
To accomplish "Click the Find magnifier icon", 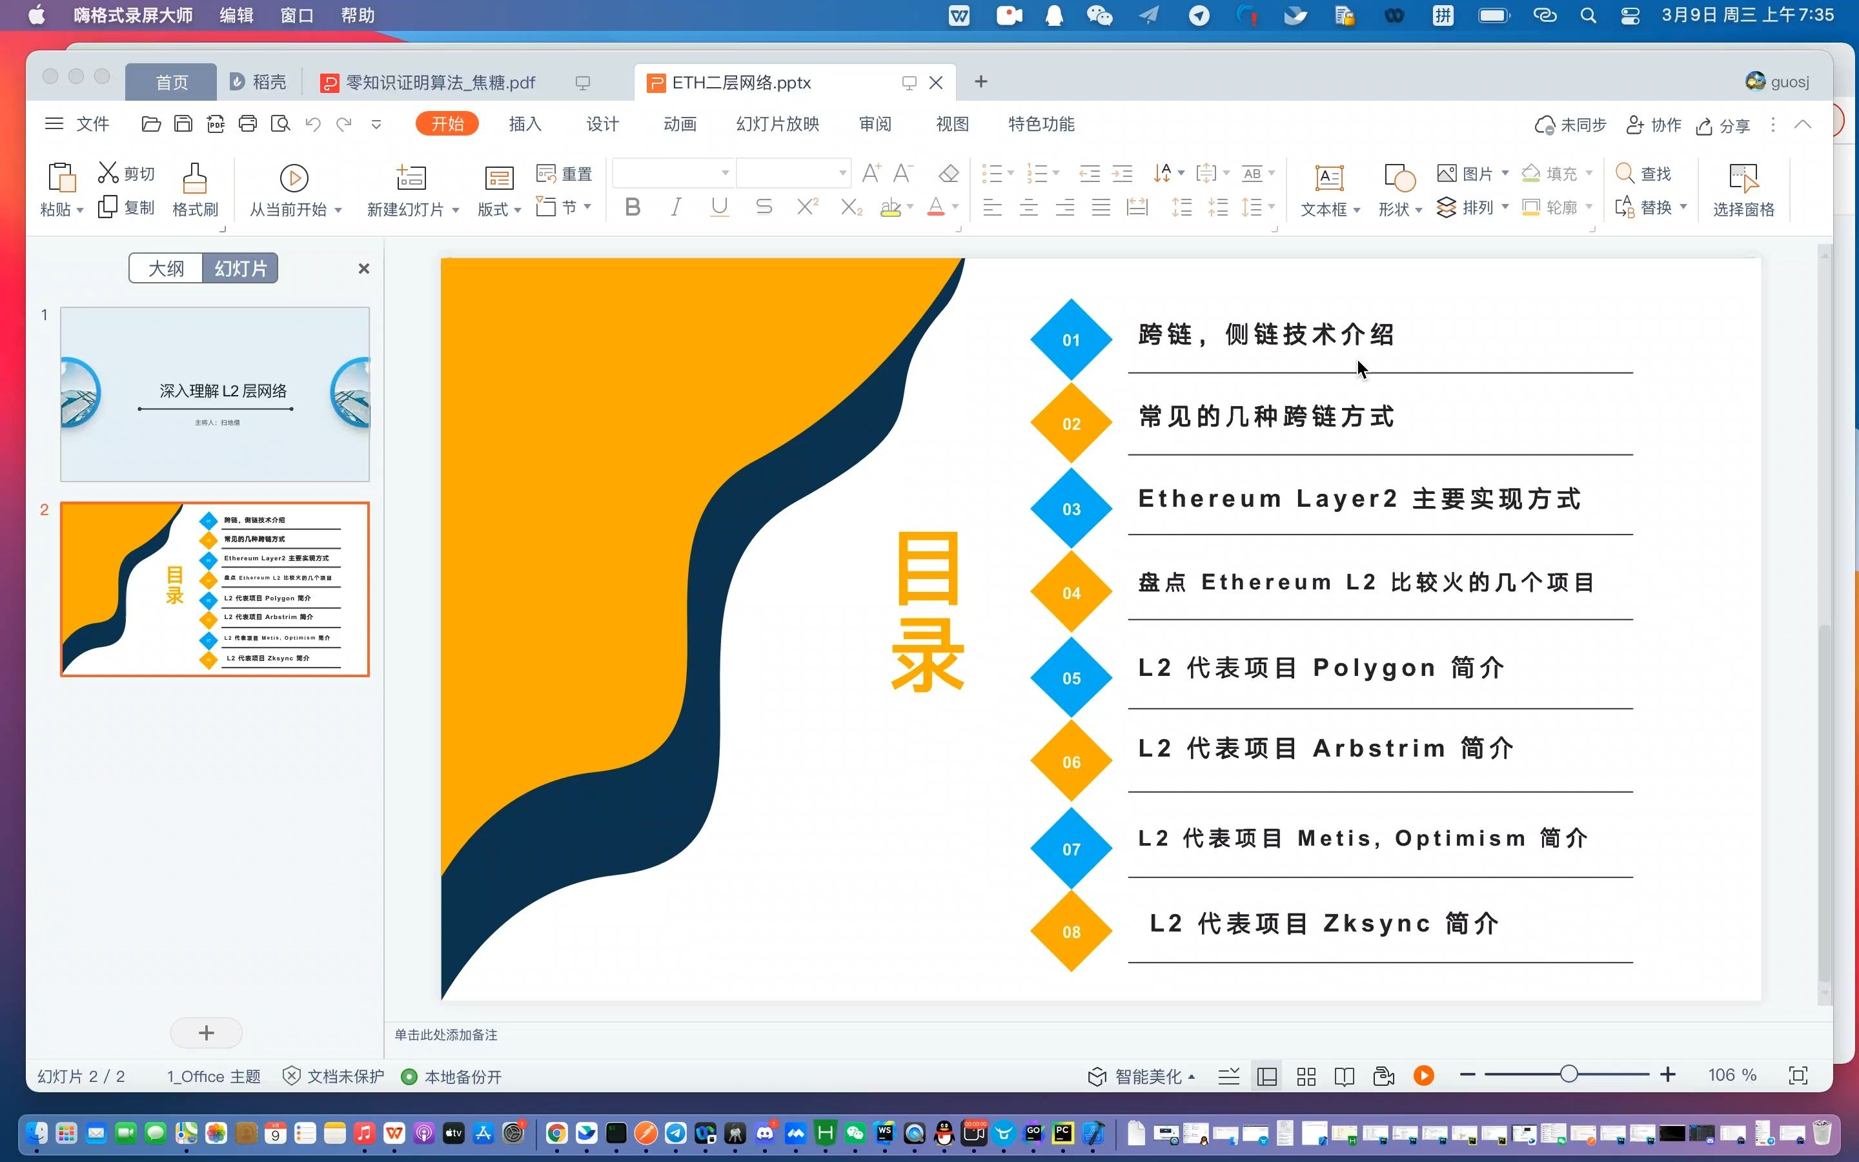I will tap(1625, 173).
